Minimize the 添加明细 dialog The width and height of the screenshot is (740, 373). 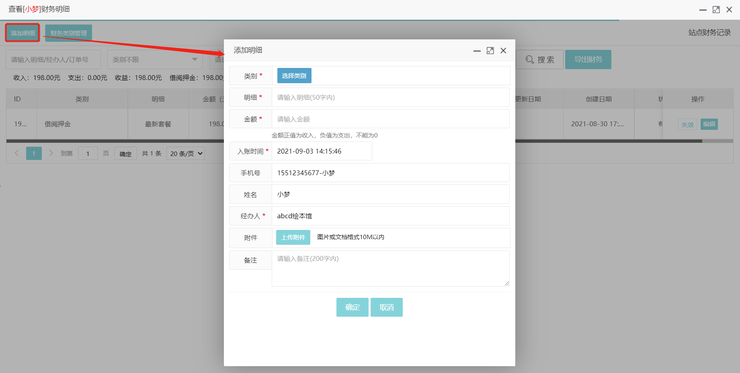click(x=477, y=51)
